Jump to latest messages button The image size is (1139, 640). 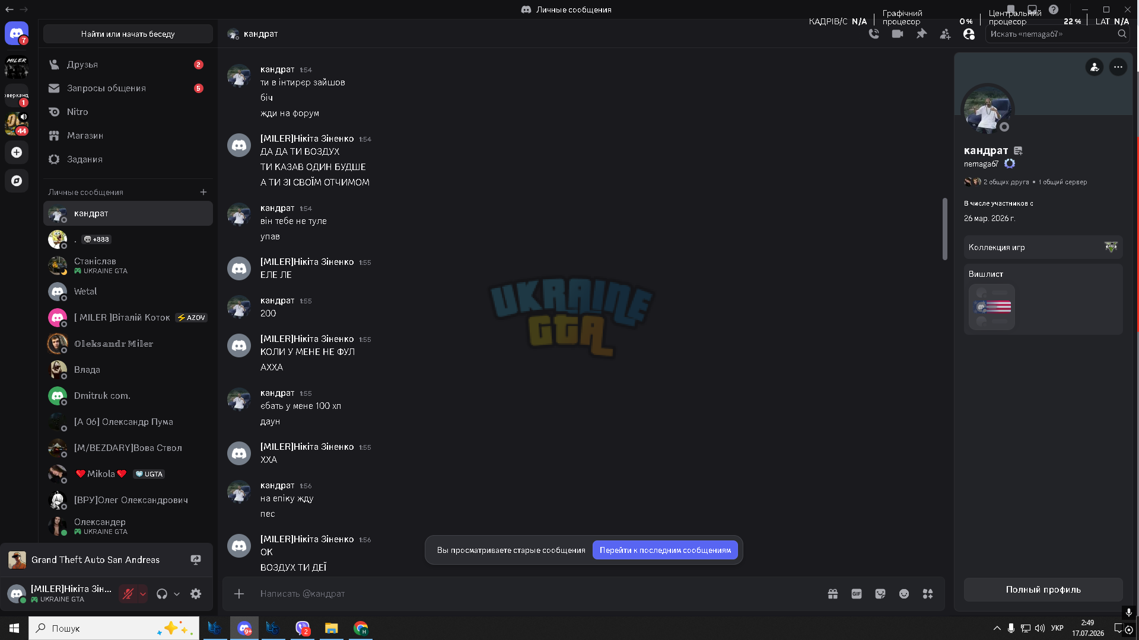click(665, 550)
